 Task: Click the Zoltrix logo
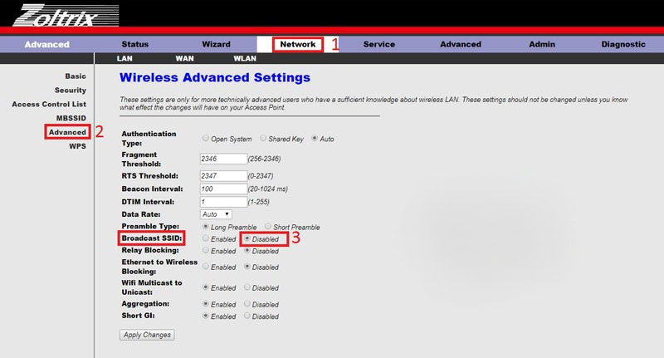click(x=66, y=15)
